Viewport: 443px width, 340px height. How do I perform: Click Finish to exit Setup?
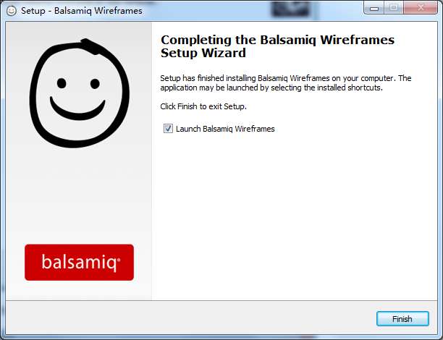[x=402, y=319]
